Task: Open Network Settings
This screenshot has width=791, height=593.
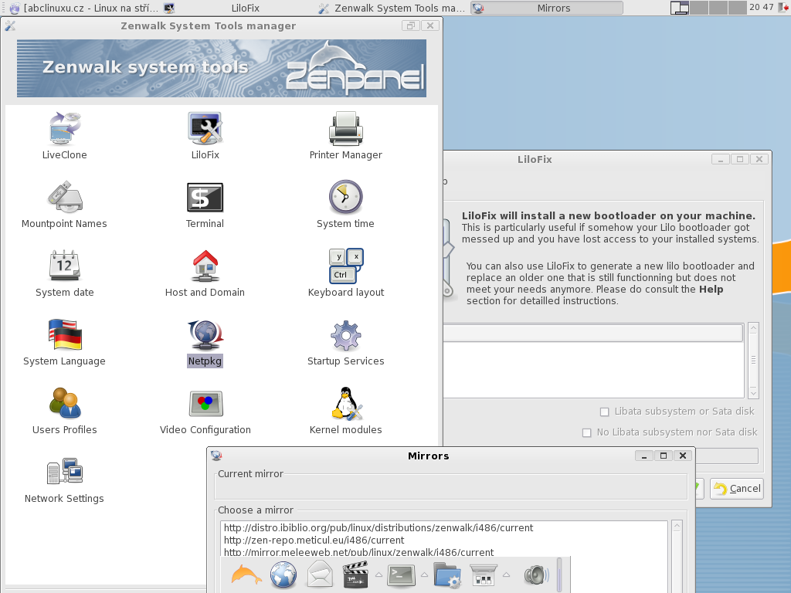Action: [65, 479]
